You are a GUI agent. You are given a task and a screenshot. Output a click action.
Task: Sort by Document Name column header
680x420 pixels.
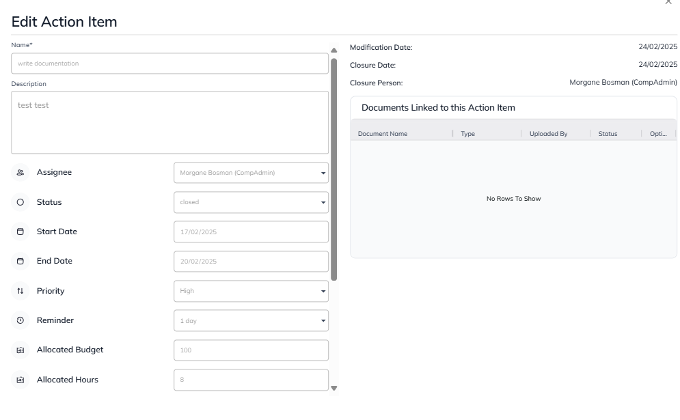point(383,134)
